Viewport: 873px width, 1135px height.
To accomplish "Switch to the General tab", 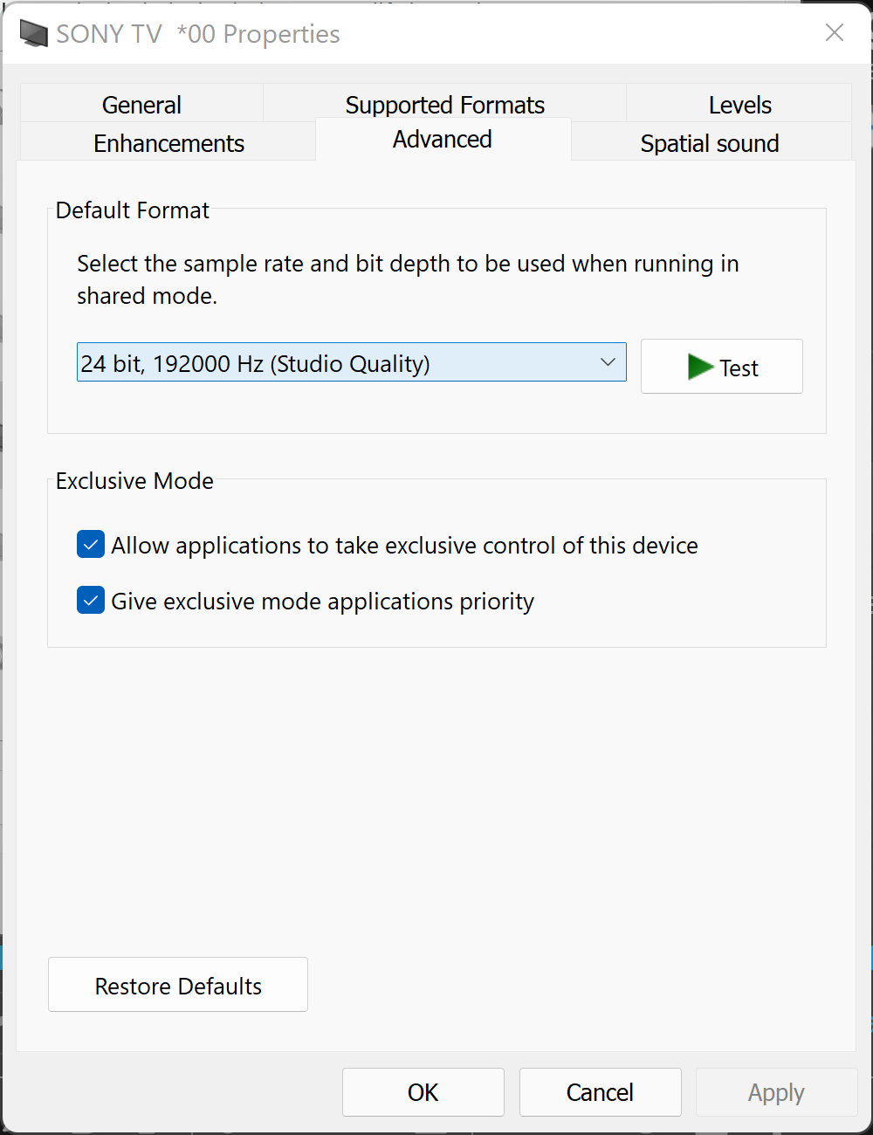I will point(141,104).
